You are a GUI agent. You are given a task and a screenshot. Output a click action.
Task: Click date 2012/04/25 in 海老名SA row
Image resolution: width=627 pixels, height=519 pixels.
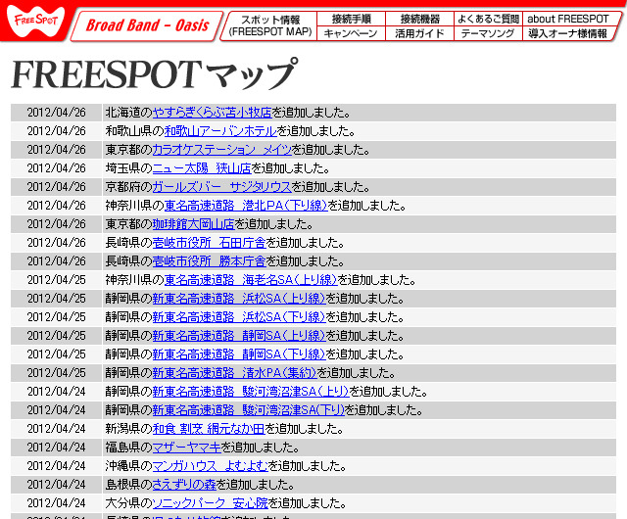[57, 280]
